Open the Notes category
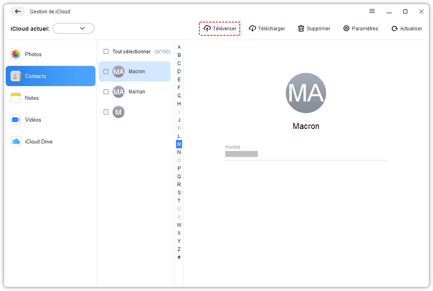433x291 pixels. click(x=51, y=98)
